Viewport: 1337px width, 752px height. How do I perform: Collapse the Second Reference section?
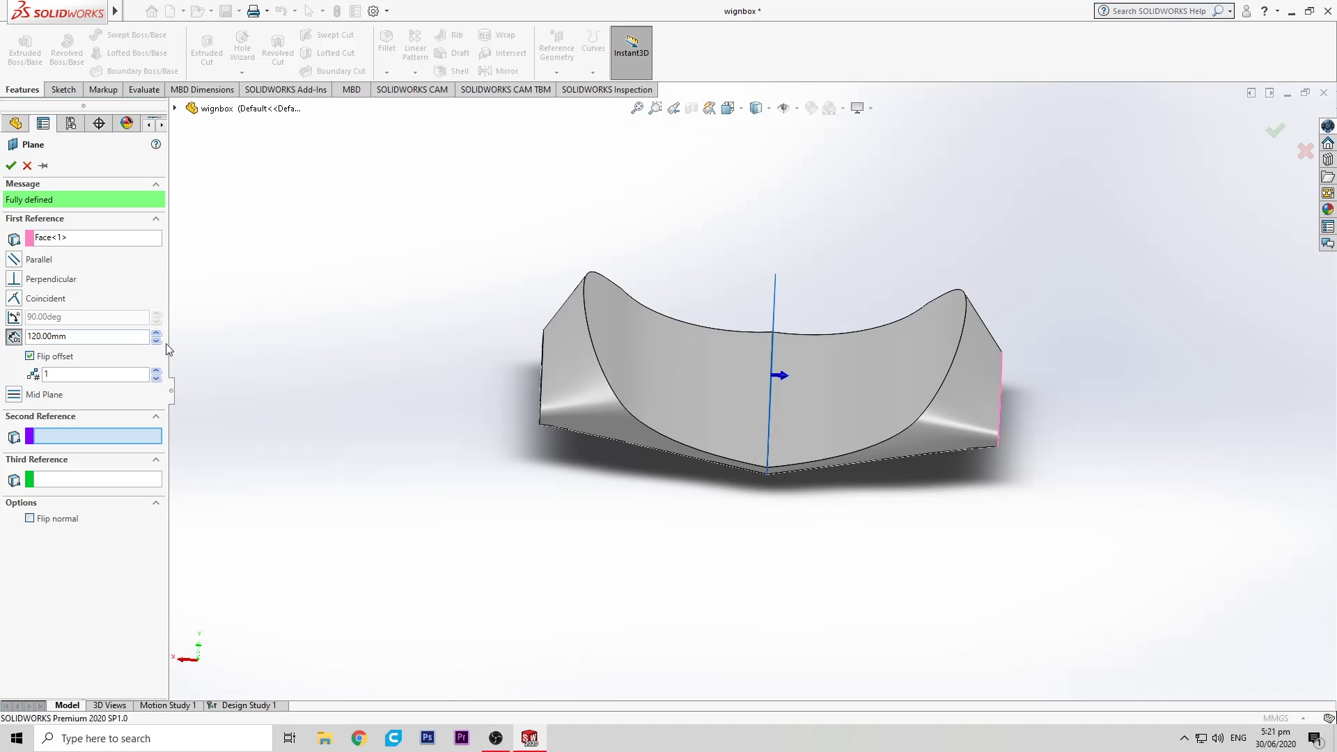(x=156, y=416)
